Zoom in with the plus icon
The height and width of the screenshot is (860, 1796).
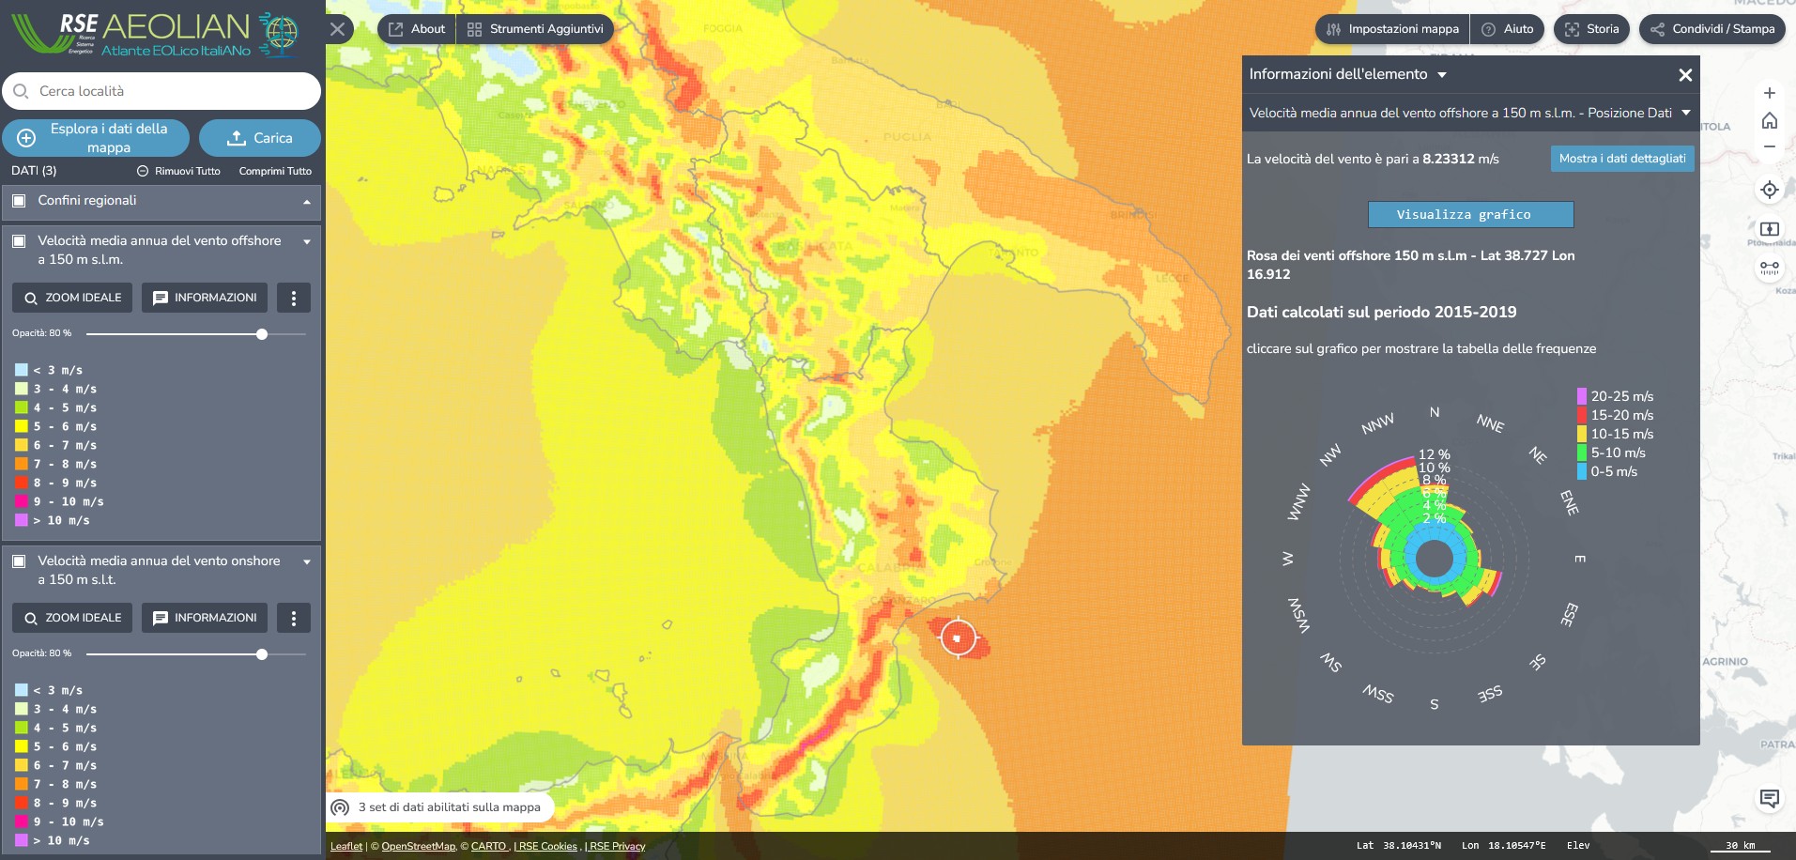point(1770,93)
